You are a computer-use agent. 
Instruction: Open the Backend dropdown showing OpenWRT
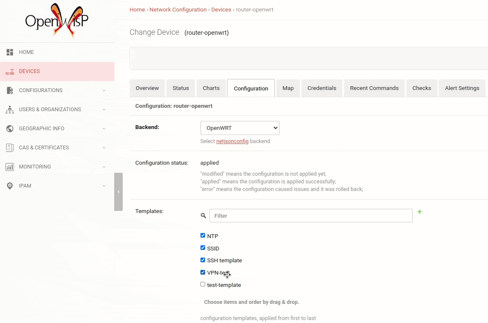click(x=240, y=128)
